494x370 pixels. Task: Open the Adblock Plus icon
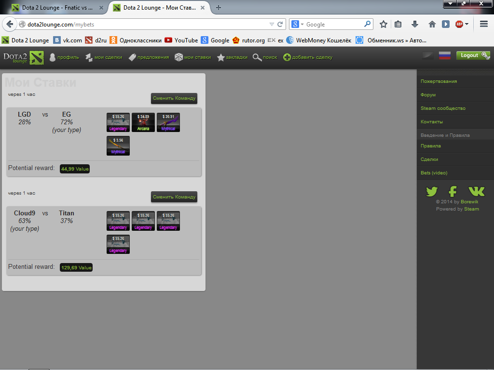click(x=459, y=24)
